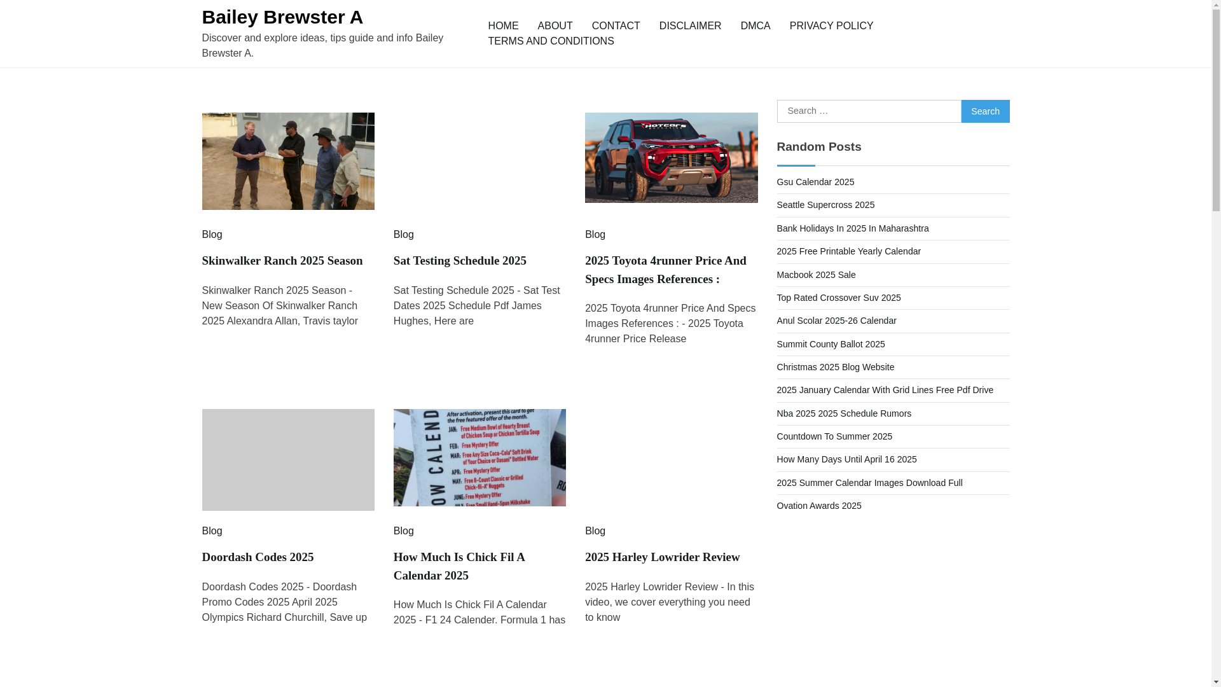The height and width of the screenshot is (687, 1221).
Task: Click Blog category above Skinwalker Ranch title
Action: [212, 235]
